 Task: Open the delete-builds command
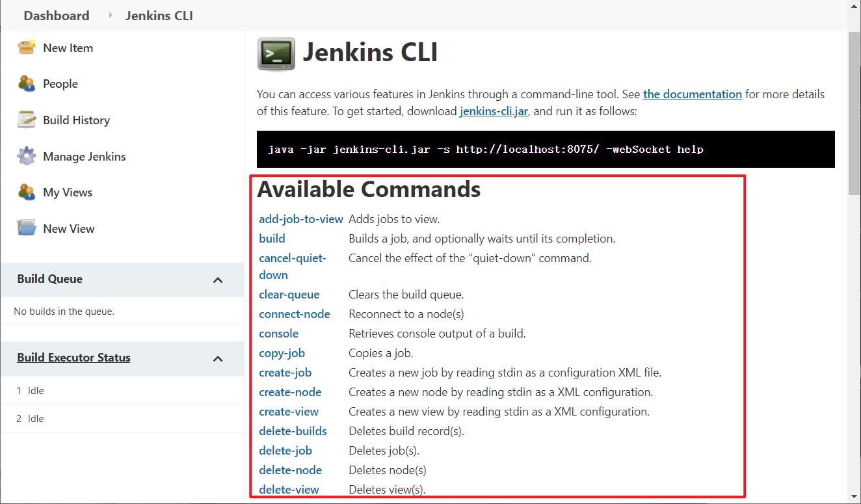tap(293, 431)
